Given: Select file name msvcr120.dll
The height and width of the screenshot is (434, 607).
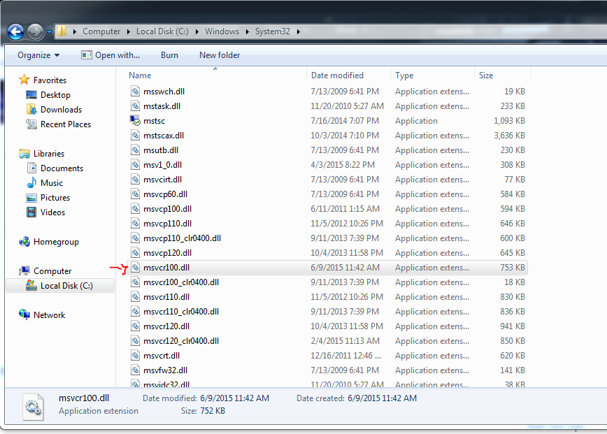Looking at the screenshot, I should (x=166, y=326).
